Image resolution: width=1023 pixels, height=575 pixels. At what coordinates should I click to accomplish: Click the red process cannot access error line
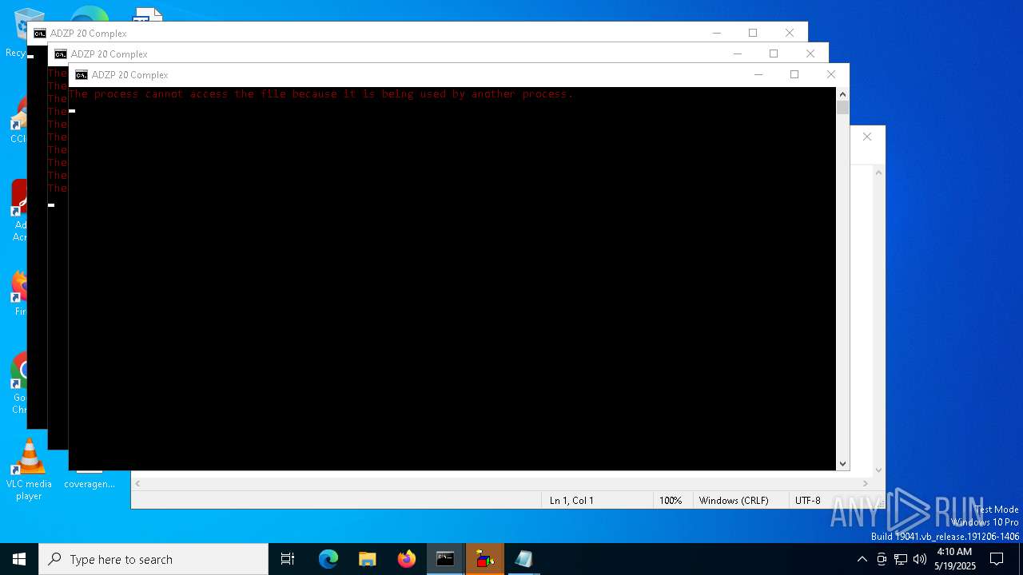point(321,94)
